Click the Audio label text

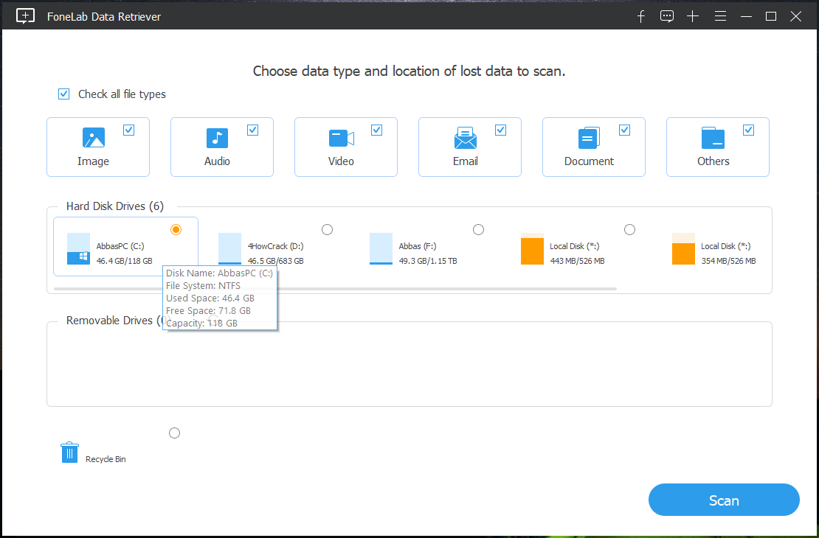point(217,161)
